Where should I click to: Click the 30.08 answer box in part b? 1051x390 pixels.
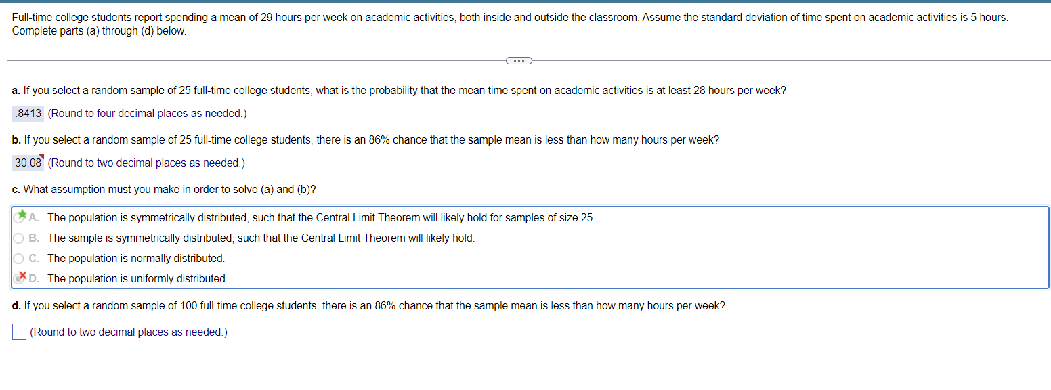[27, 162]
